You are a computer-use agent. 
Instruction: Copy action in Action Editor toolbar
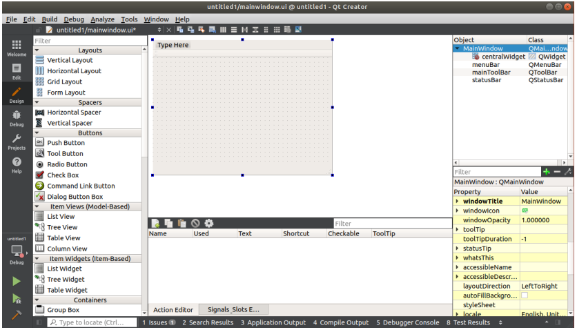[168, 223]
